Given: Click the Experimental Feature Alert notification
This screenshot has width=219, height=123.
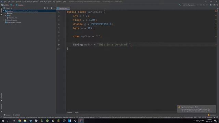Looking at the screenshot, I should click(196, 109).
